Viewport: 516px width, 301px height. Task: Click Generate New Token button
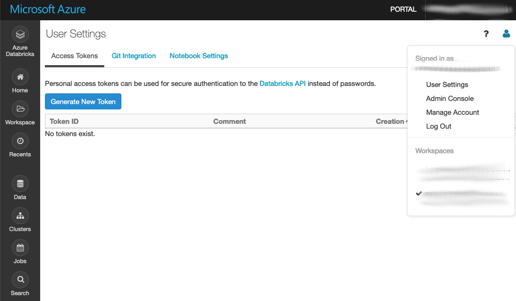pos(83,101)
